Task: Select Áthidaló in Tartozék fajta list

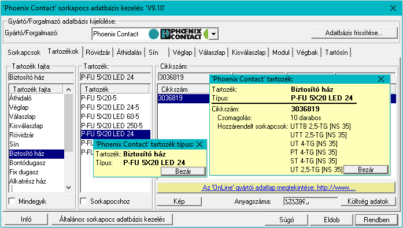Action: pyautogui.click(x=36, y=98)
